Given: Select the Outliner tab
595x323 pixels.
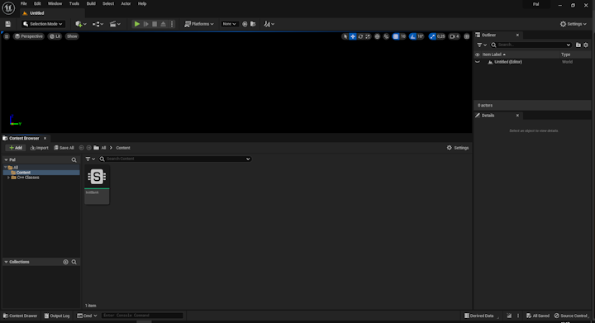Looking at the screenshot, I should click(x=497, y=35).
